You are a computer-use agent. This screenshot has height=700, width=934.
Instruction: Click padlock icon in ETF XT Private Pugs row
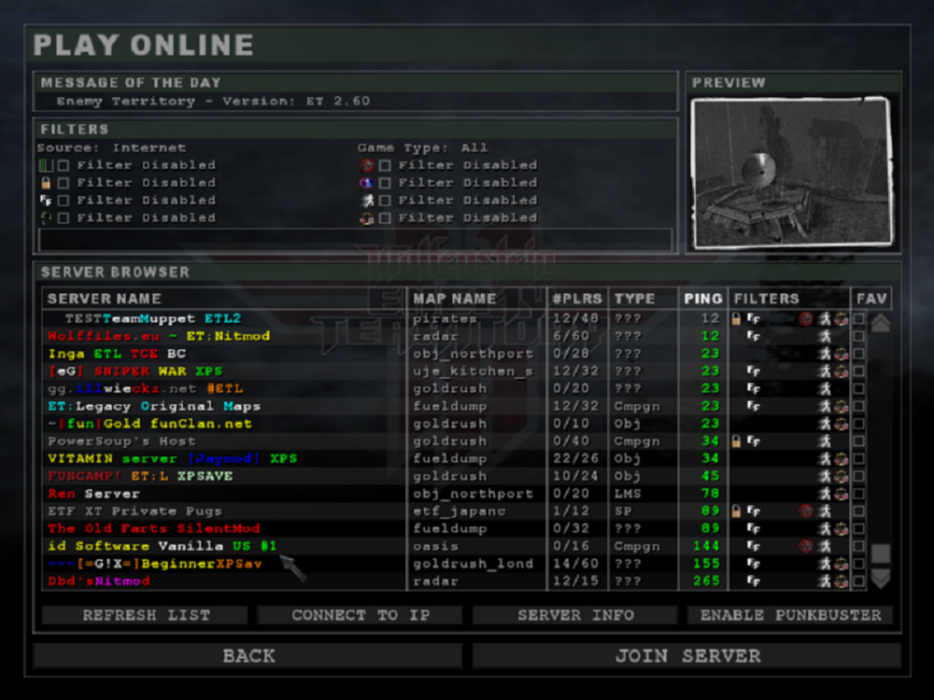point(736,511)
